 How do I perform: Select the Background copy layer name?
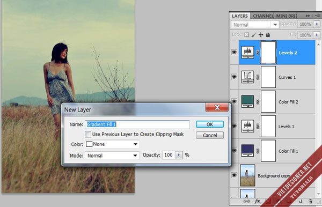[x=274, y=176]
